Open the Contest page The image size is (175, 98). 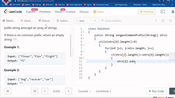pos(71,12)
